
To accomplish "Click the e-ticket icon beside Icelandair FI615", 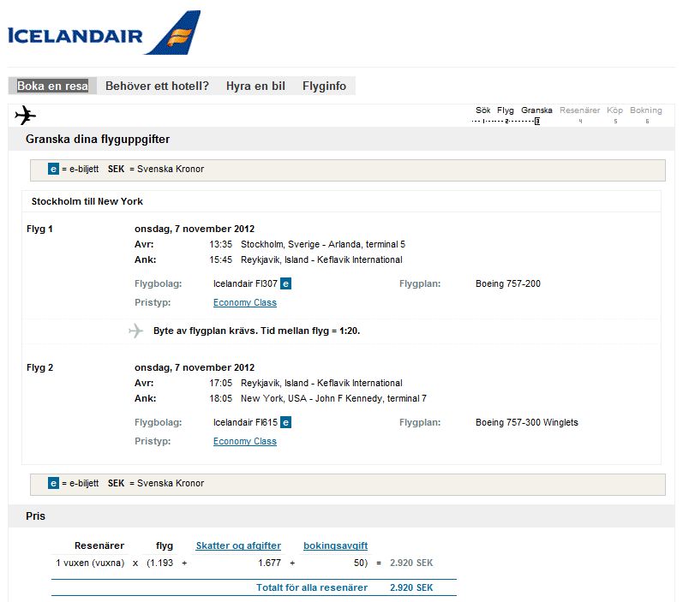I will click(x=286, y=422).
